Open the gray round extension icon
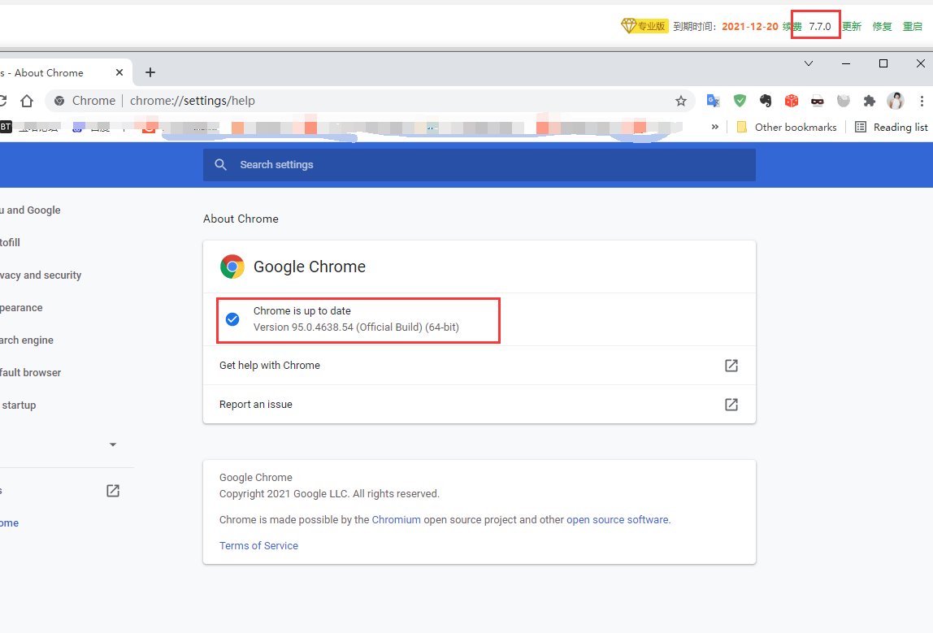Screen dimensions: 933x633 [843, 101]
